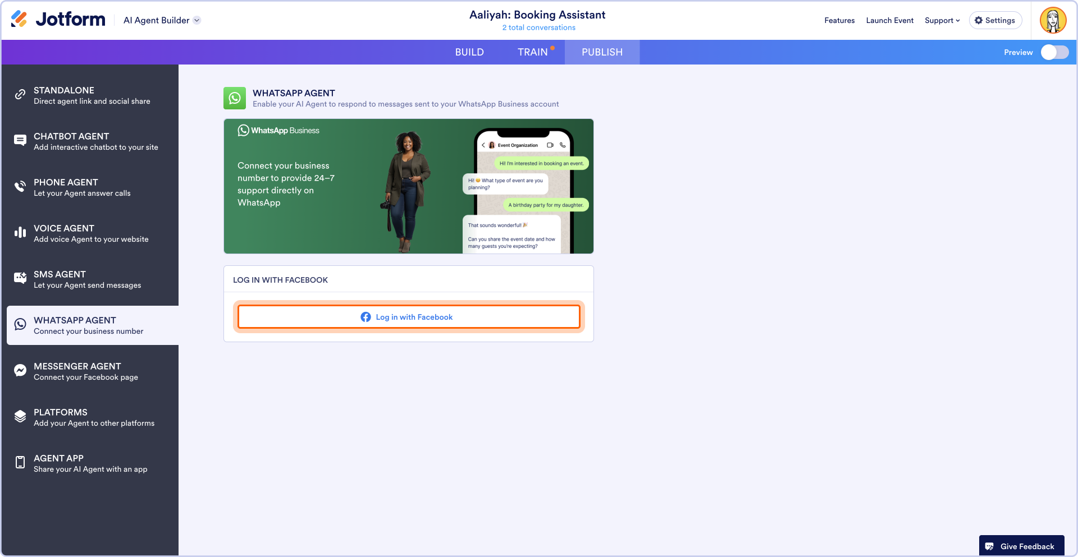This screenshot has width=1078, height=557.
Task: Click the Facebook logo in login button
Action: point(366,317)
